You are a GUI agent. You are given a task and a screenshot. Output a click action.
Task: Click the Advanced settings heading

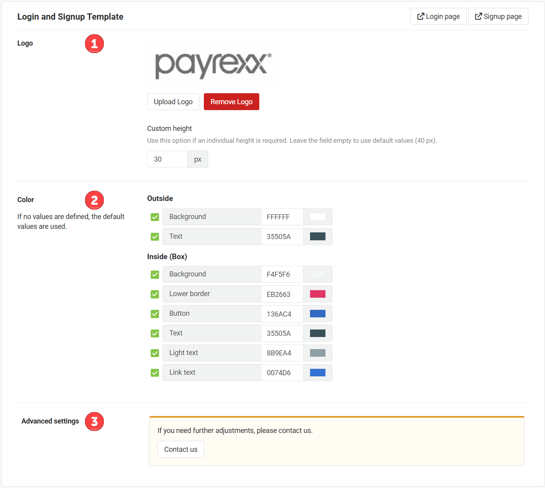[x=50, y=421]
